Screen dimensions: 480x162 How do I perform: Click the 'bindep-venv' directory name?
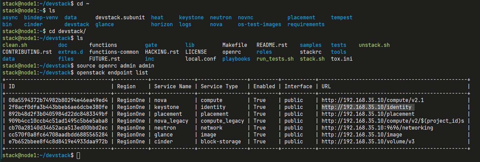tap(41, 17)
